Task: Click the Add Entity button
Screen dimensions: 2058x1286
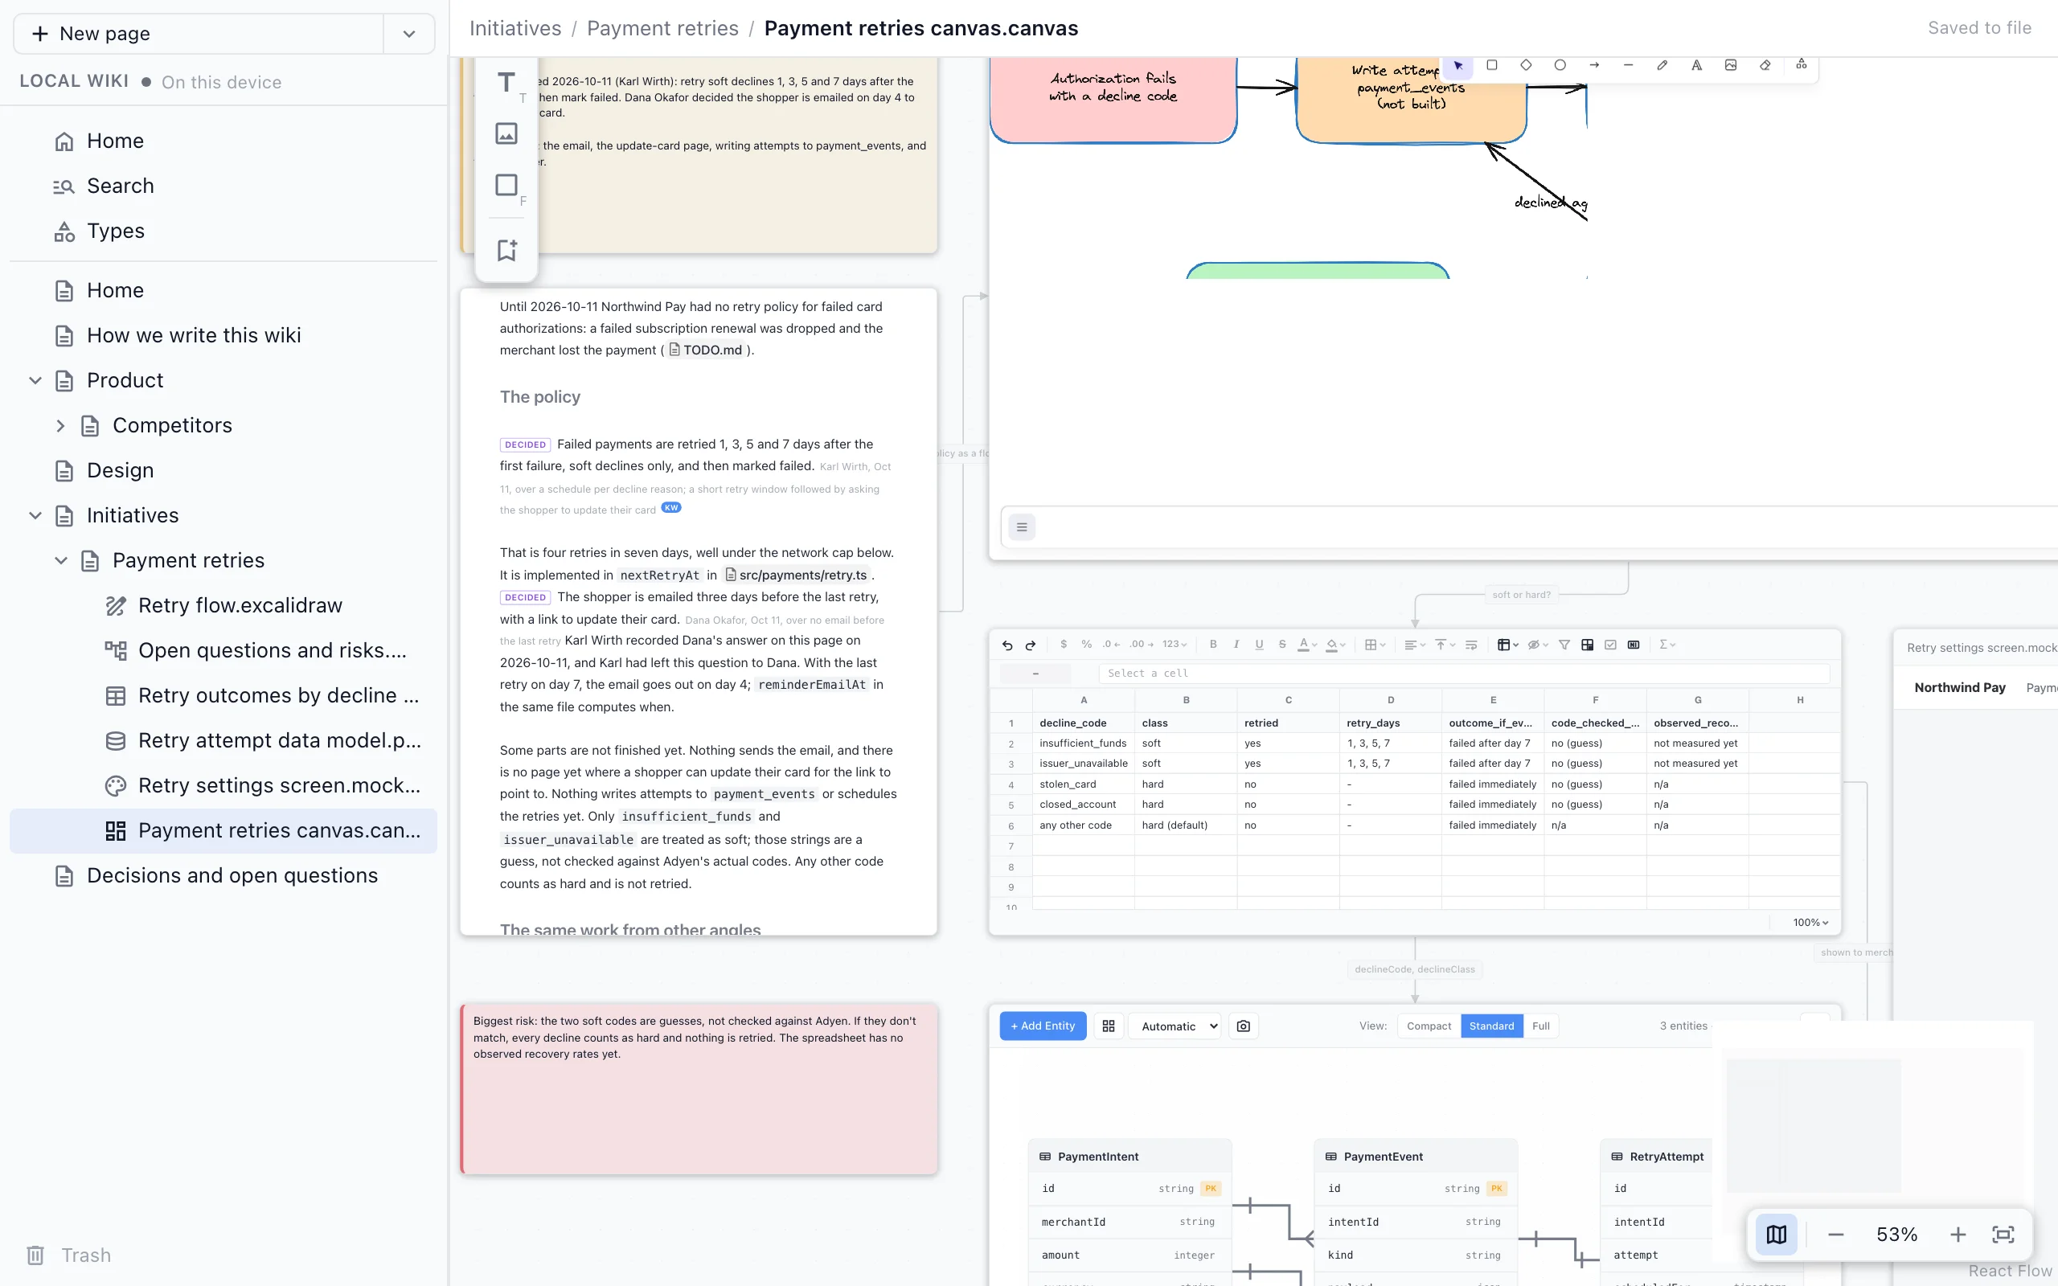Action: click(x=1043, y=1026)
